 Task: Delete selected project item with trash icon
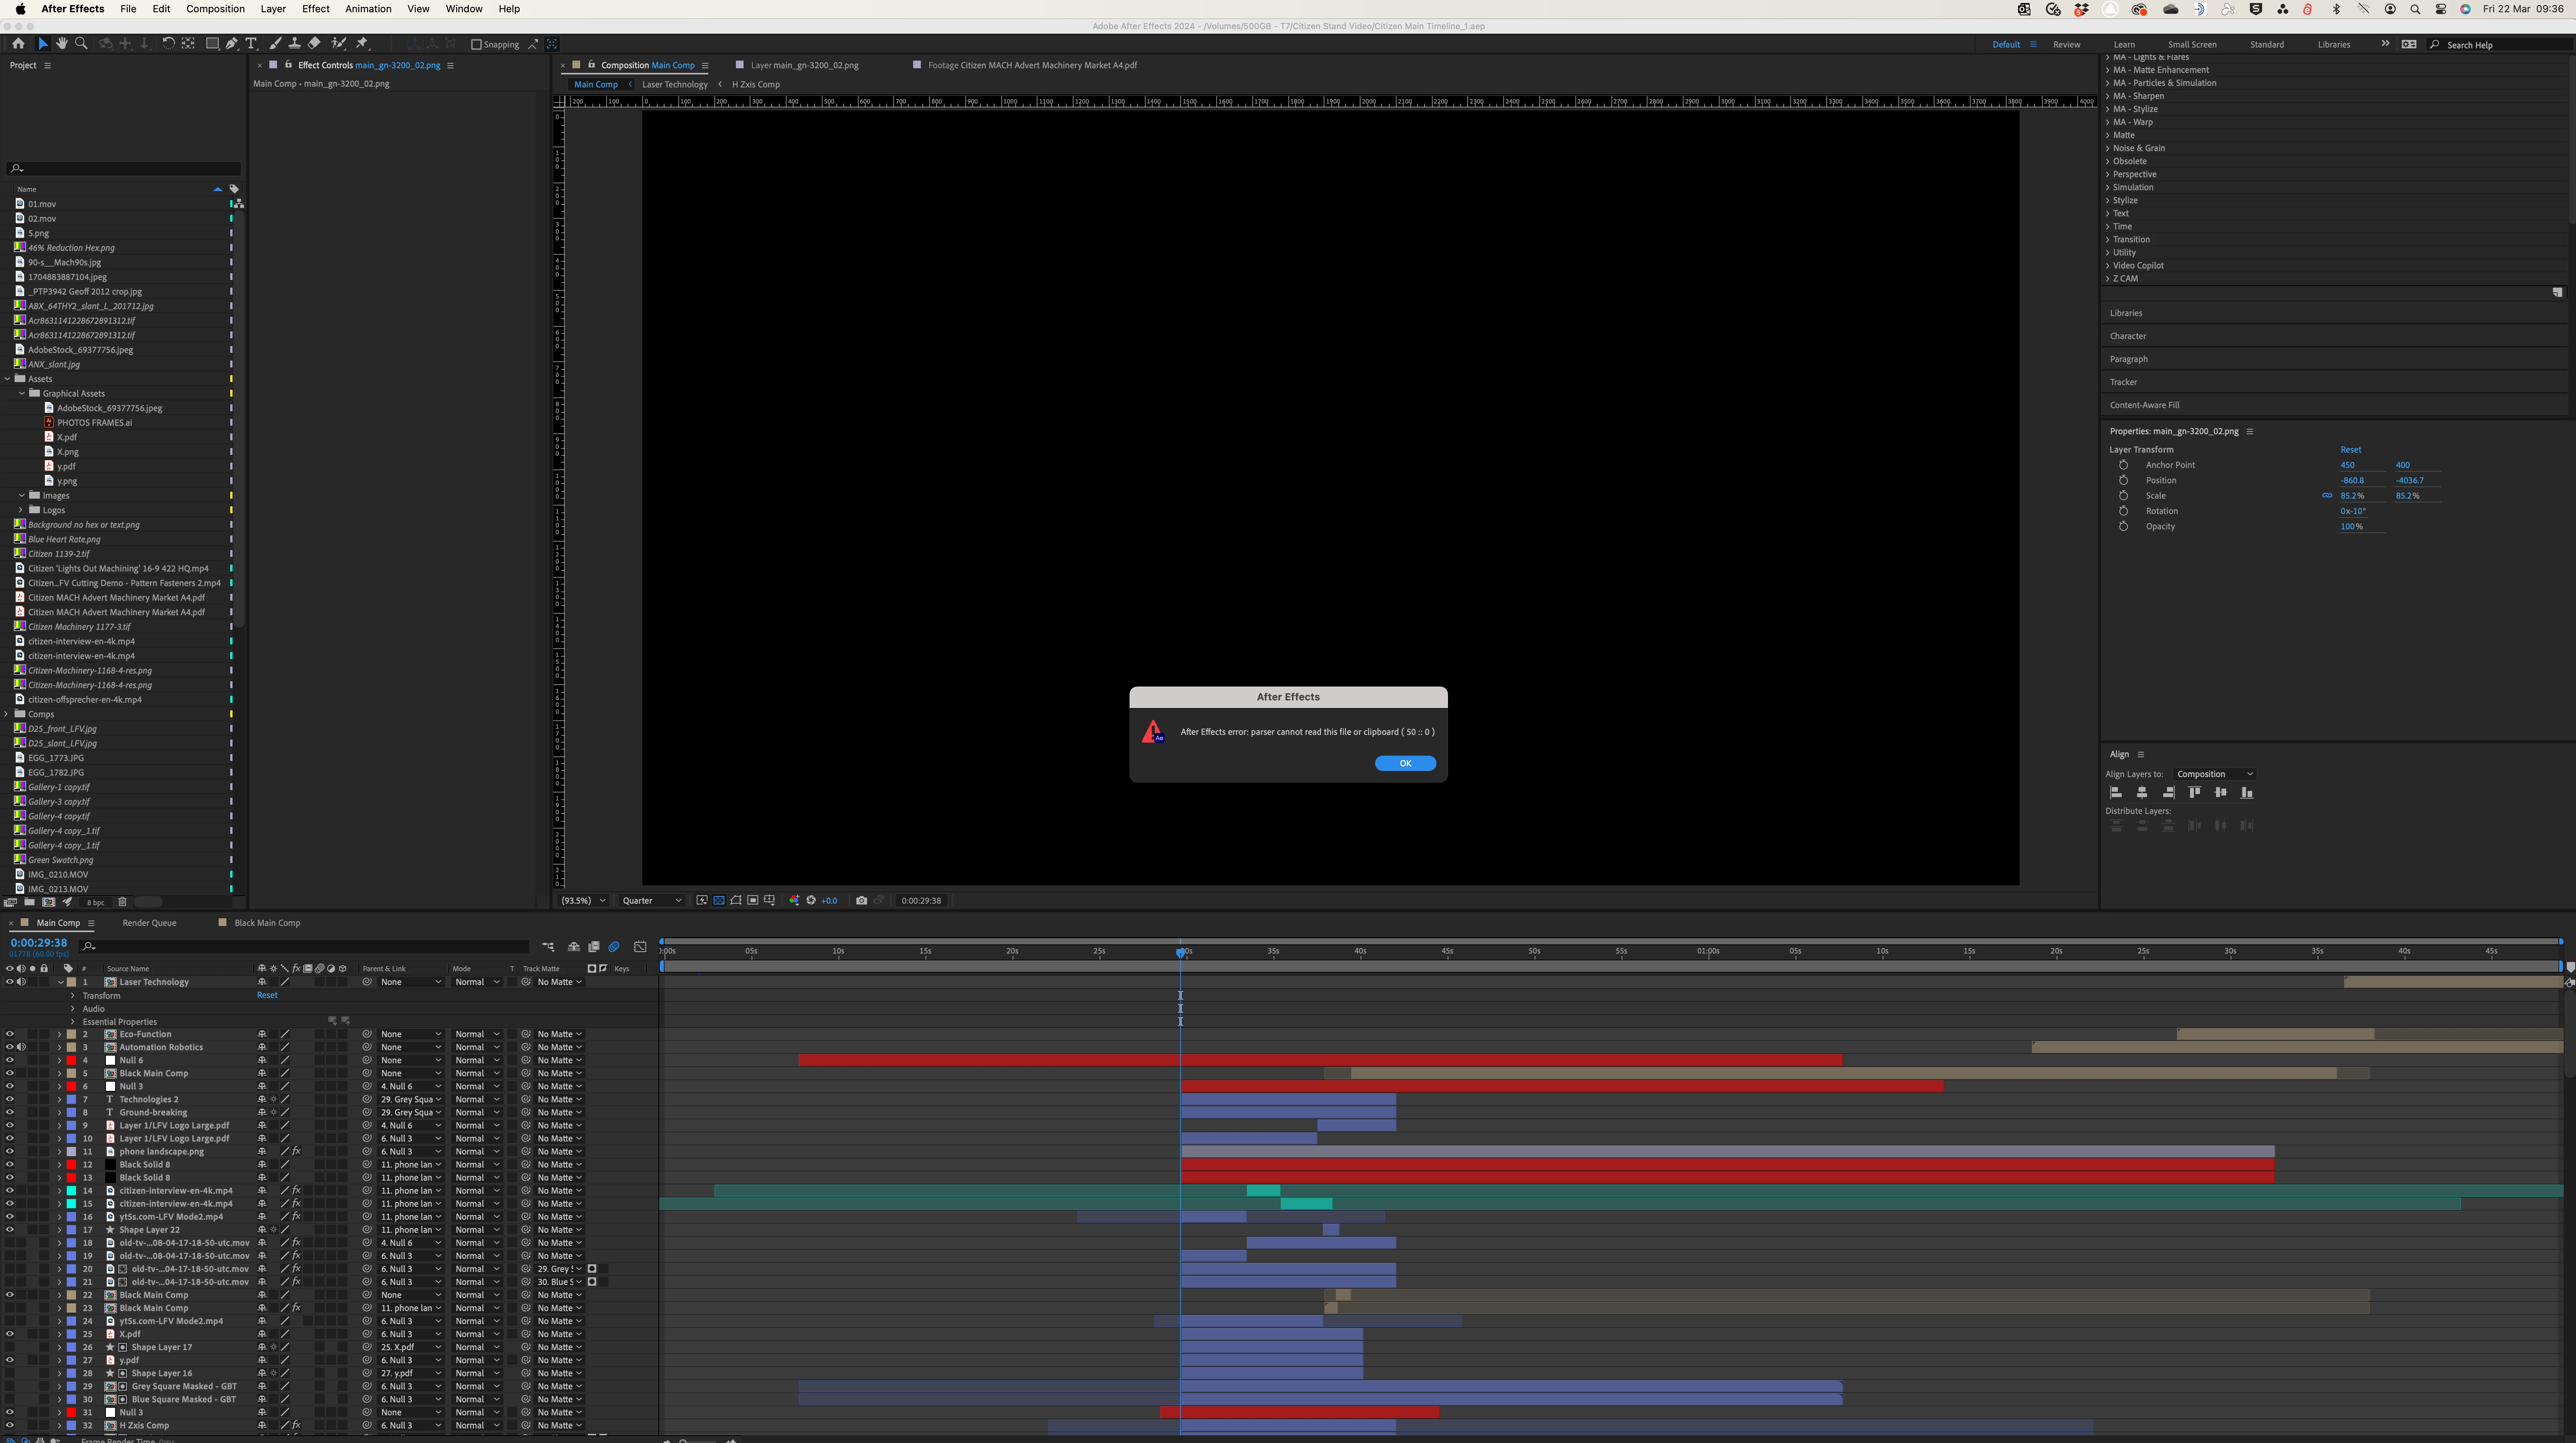(122, 902)
